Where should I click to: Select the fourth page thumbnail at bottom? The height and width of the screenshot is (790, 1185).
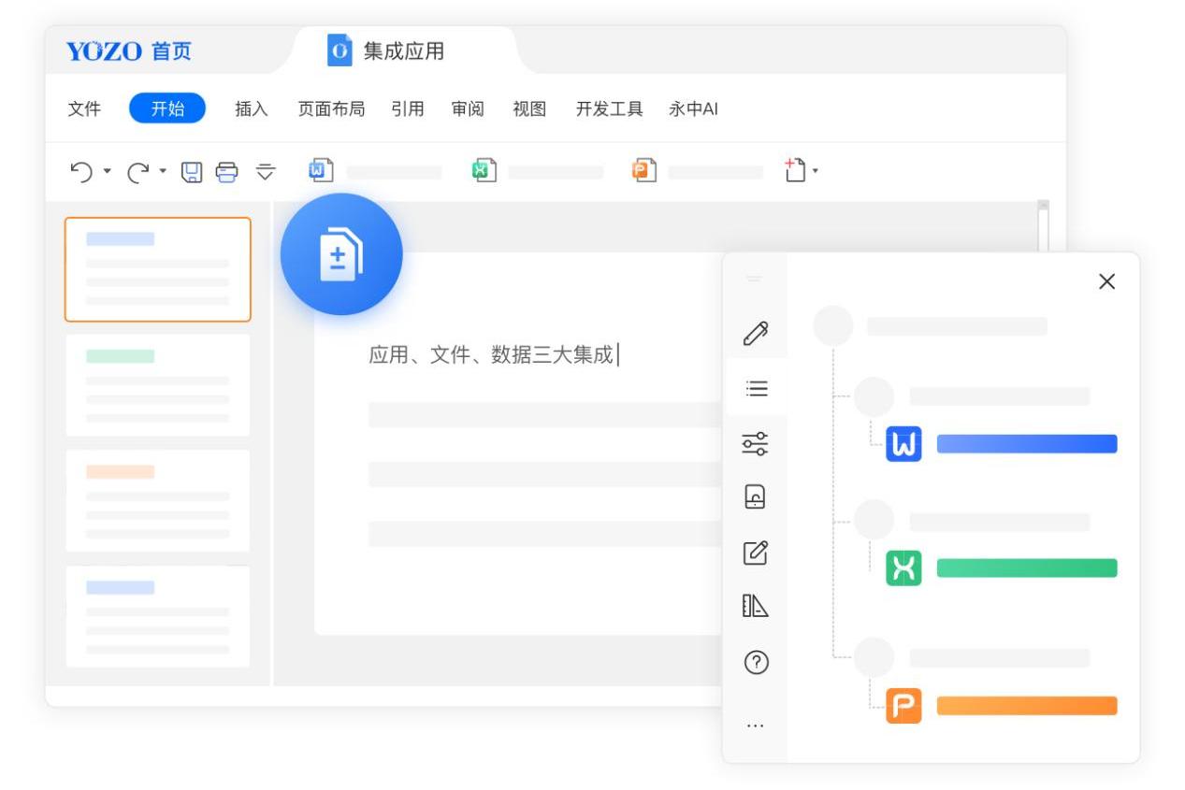157,616
